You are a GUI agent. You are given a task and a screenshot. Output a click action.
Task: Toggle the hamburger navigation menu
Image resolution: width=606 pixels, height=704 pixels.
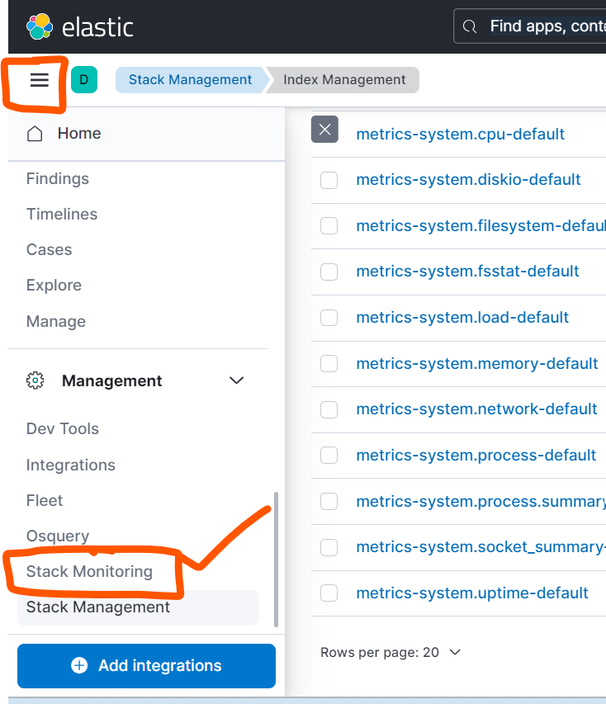[39, 80]
